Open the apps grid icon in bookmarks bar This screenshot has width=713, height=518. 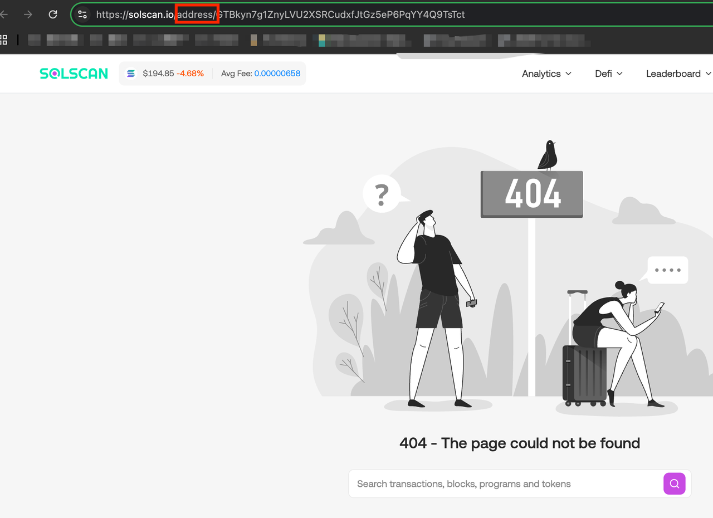click(x=3, y=40)
